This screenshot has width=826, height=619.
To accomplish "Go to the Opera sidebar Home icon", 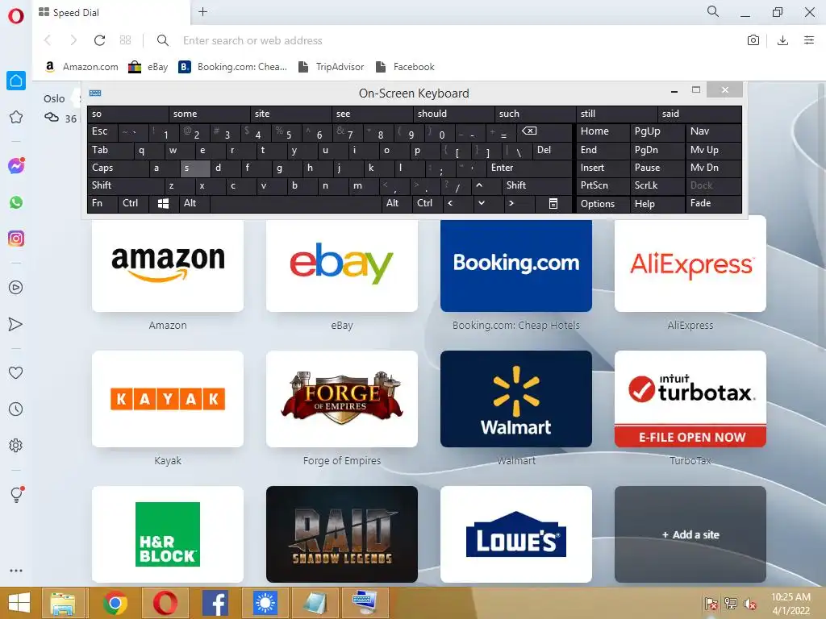I will tap(16, 81).
